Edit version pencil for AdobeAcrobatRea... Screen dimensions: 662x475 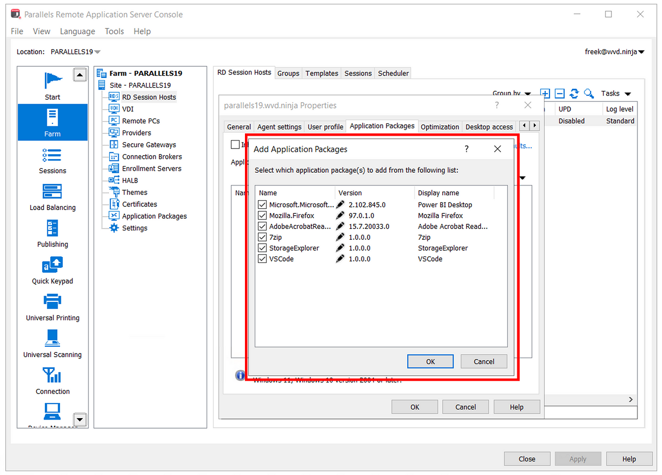tap(340, 226)
